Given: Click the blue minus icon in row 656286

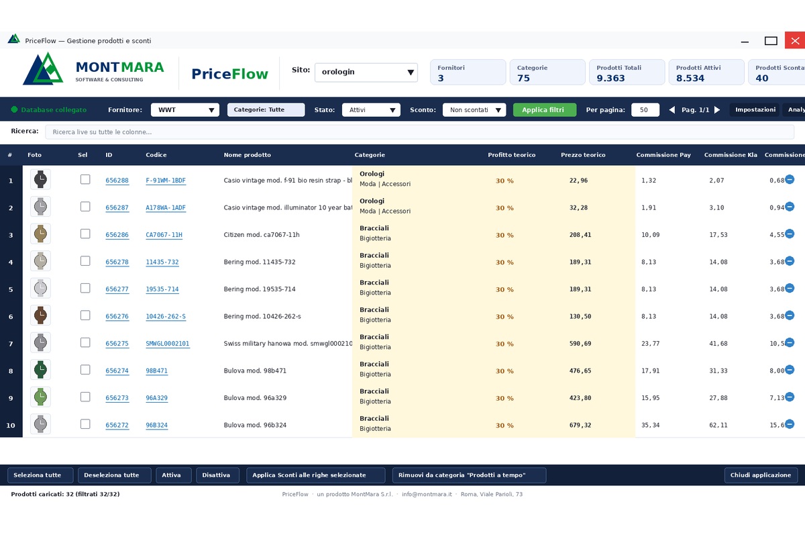Looking at the screenshot, I should (790, 234).
